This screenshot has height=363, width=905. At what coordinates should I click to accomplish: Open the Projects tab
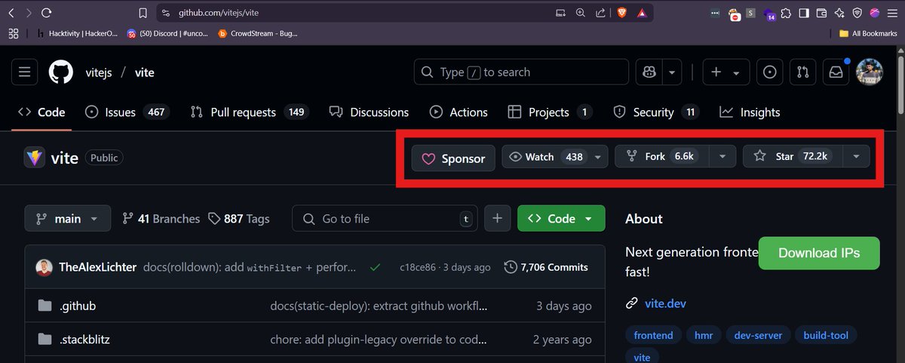click(550, 112)
